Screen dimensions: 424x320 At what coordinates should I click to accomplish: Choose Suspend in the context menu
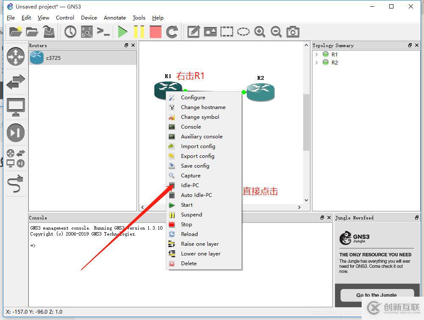pyautogui.click(x=204, y=215)
